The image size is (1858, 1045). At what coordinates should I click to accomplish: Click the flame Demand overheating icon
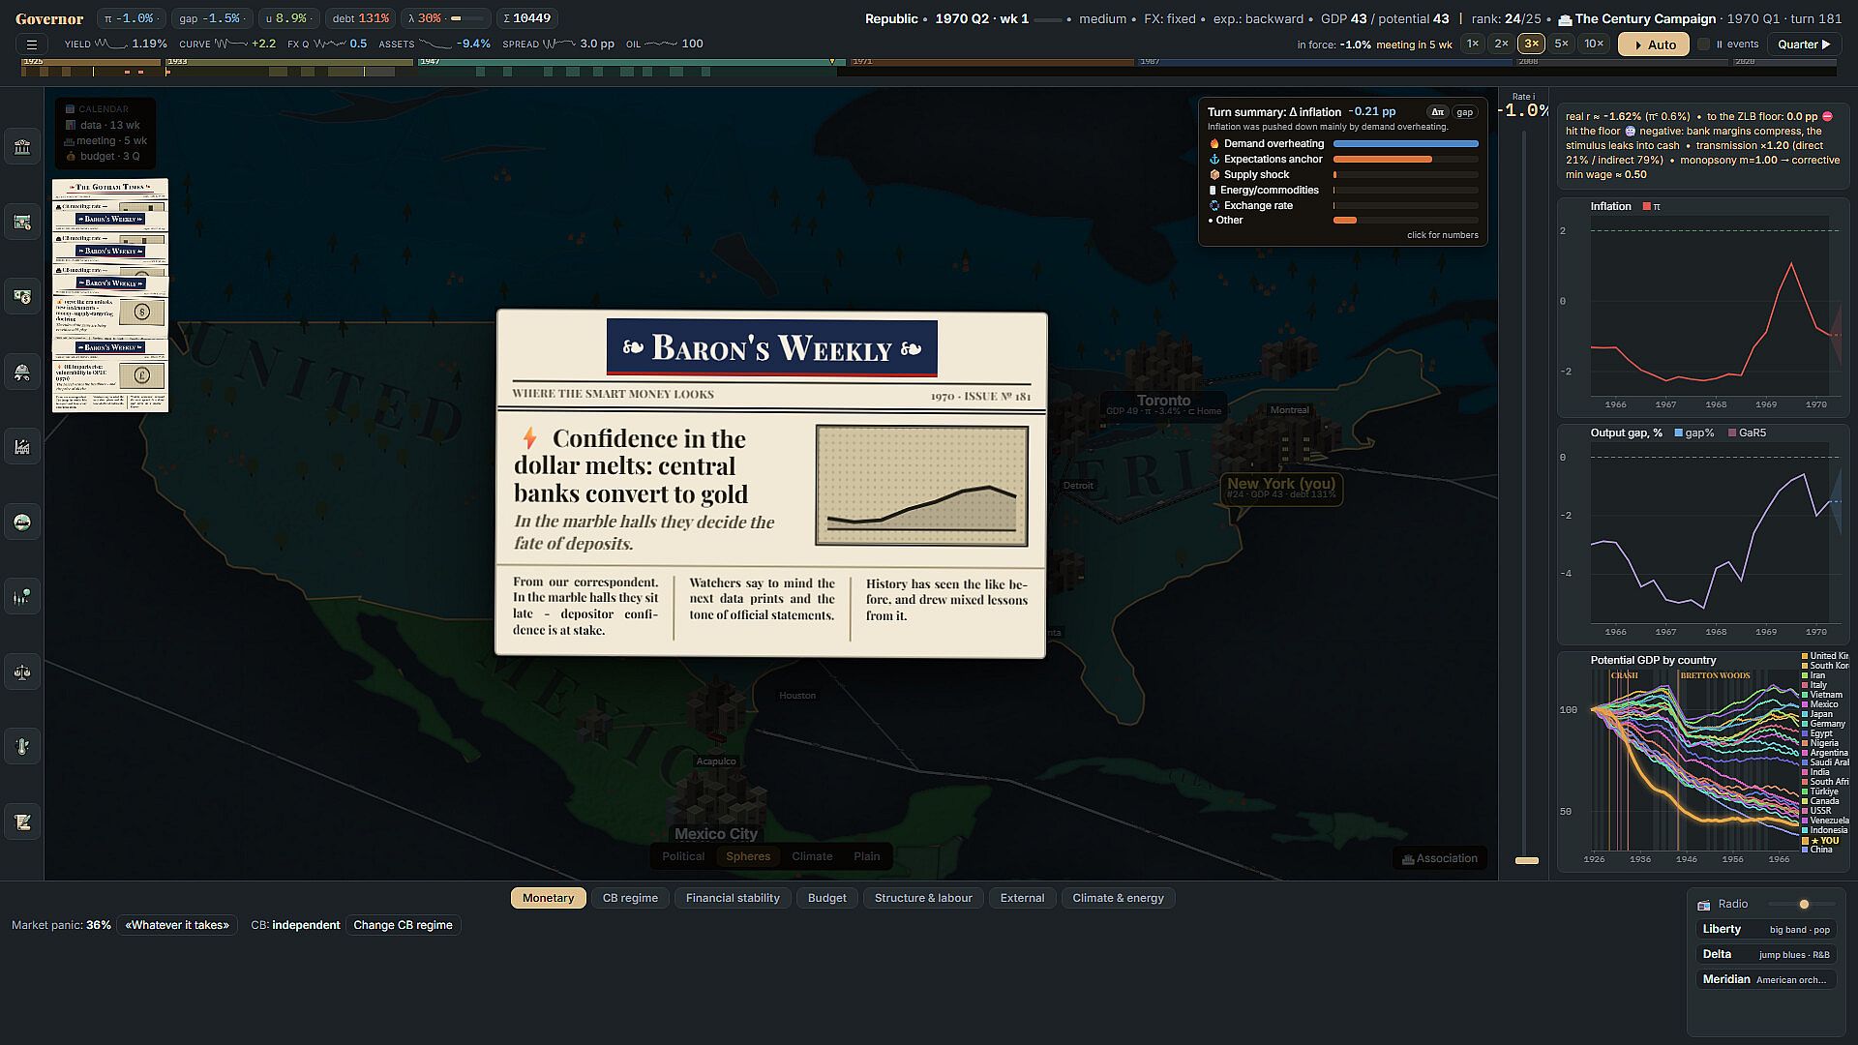tap(1214, 143)
